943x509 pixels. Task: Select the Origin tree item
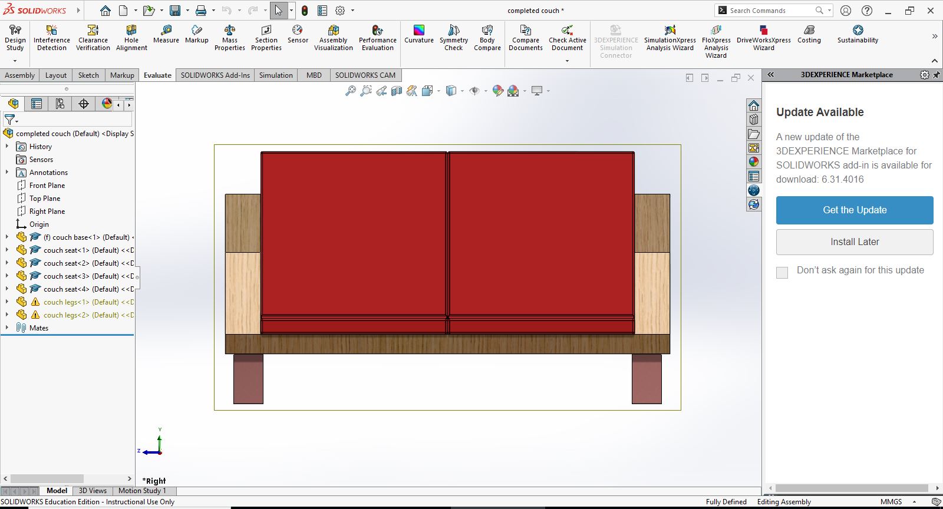pyautogui.click(x=39, y=224)
